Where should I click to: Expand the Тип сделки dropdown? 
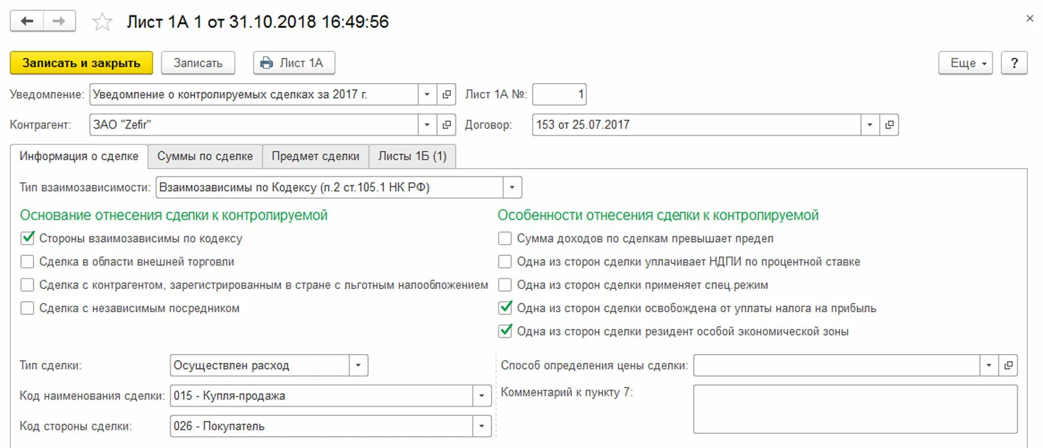point(358,366)
